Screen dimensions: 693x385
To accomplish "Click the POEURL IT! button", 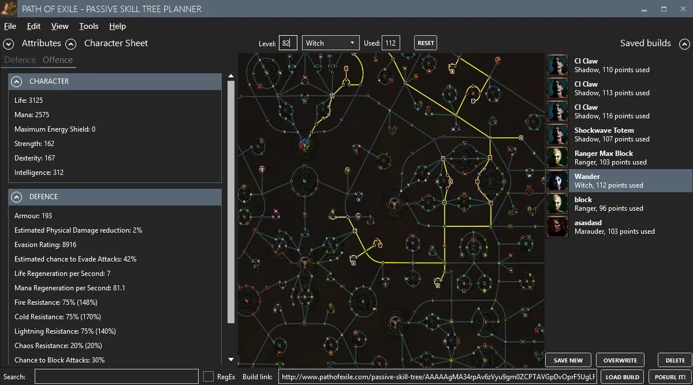I will coord(670,377).
